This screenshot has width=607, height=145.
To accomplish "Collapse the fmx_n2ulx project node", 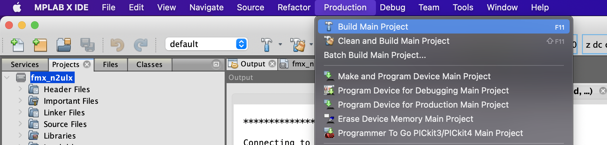I will 7,77.
